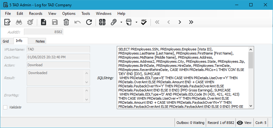Click the Co#: 5 status entry

click(261, 123)
